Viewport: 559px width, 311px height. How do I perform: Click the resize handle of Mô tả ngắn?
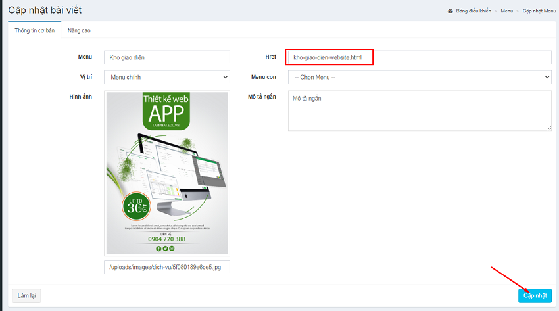[x=548, y=128]
